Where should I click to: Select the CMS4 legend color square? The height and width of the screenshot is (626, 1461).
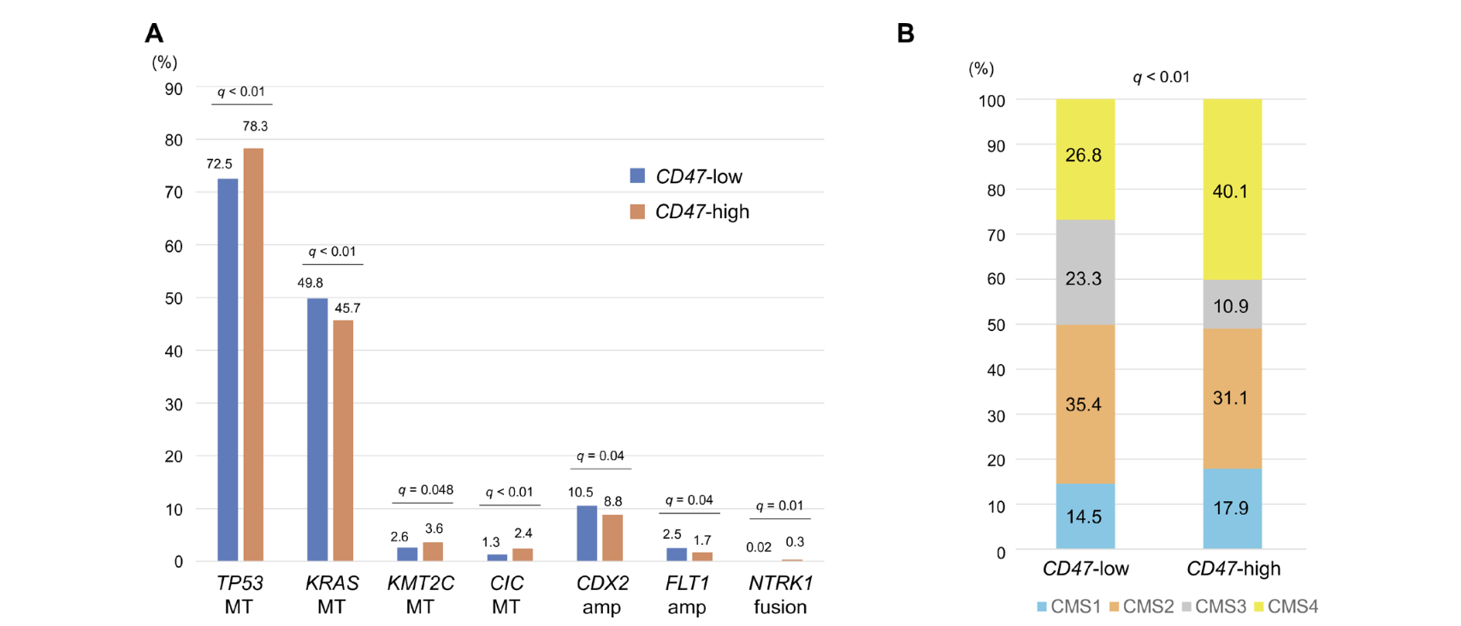pos(1259,606)
